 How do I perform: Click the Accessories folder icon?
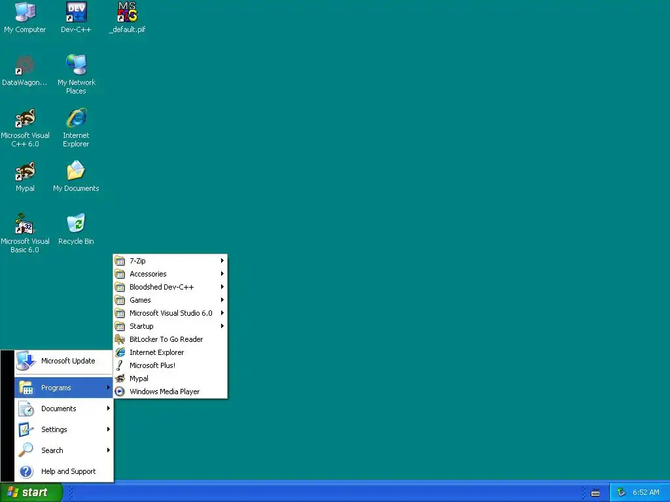coord(120,274)
